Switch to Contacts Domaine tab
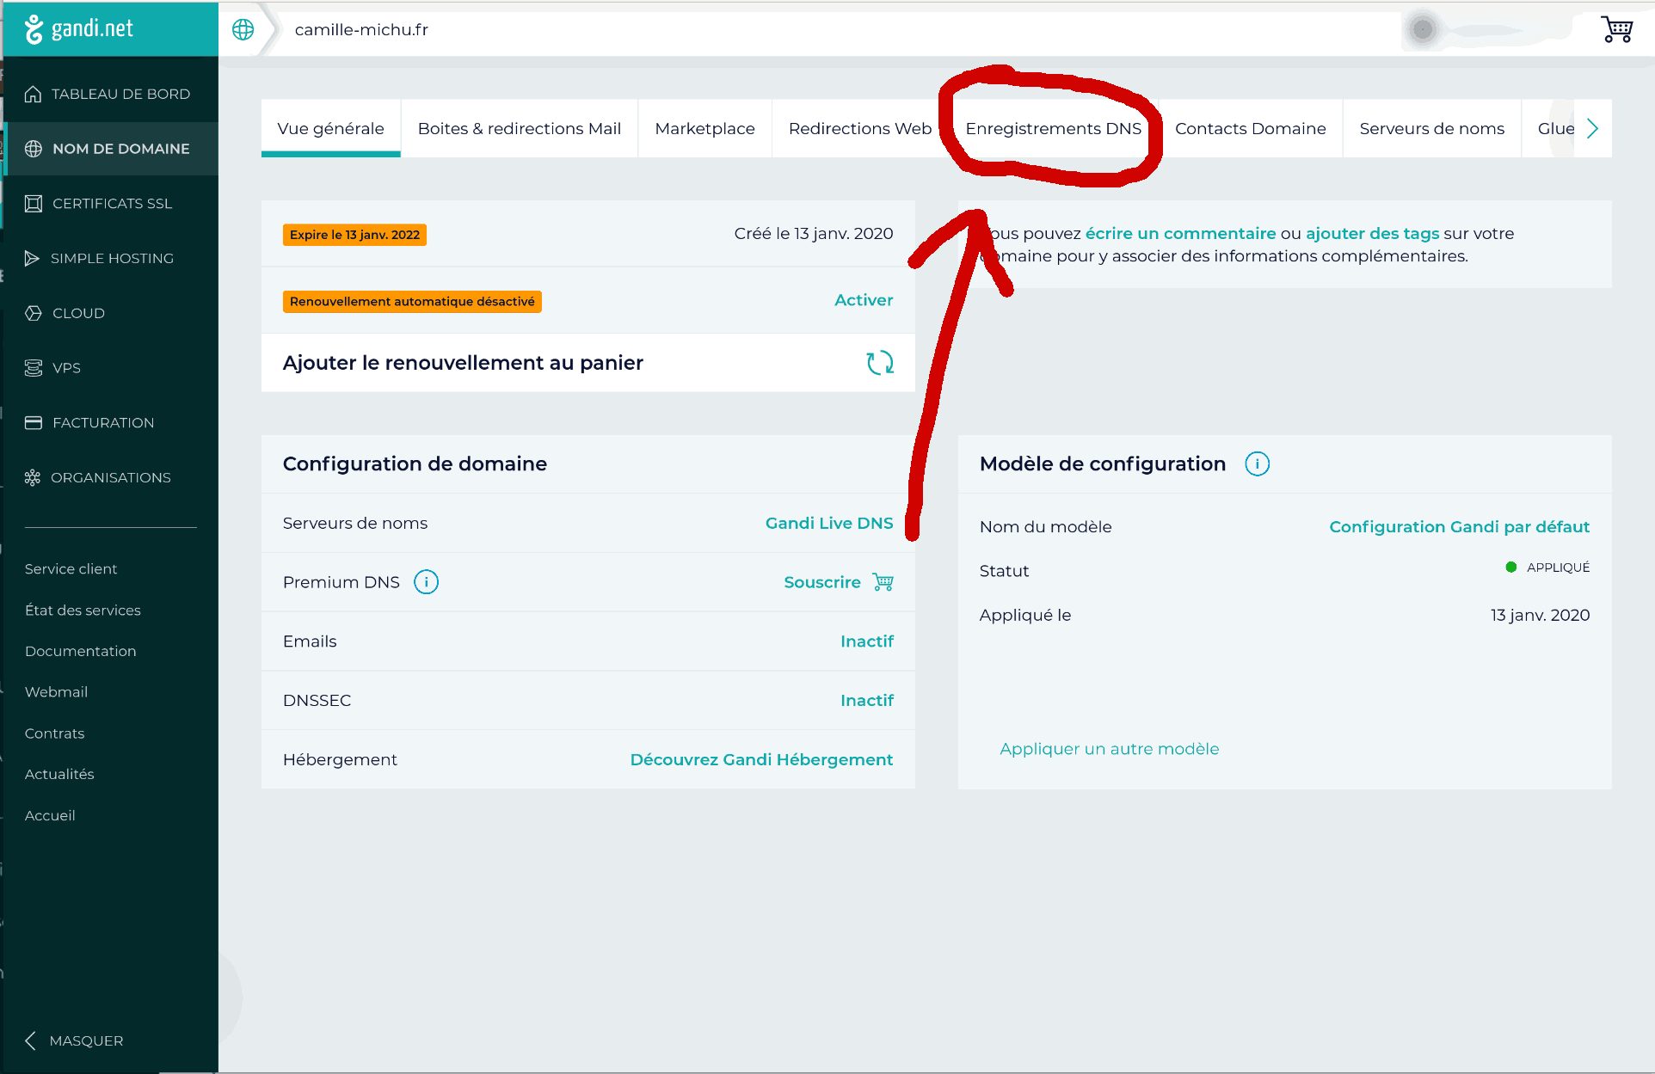The height and width of the screenshot is (1074, 1655). click(x=1250, y=129)
